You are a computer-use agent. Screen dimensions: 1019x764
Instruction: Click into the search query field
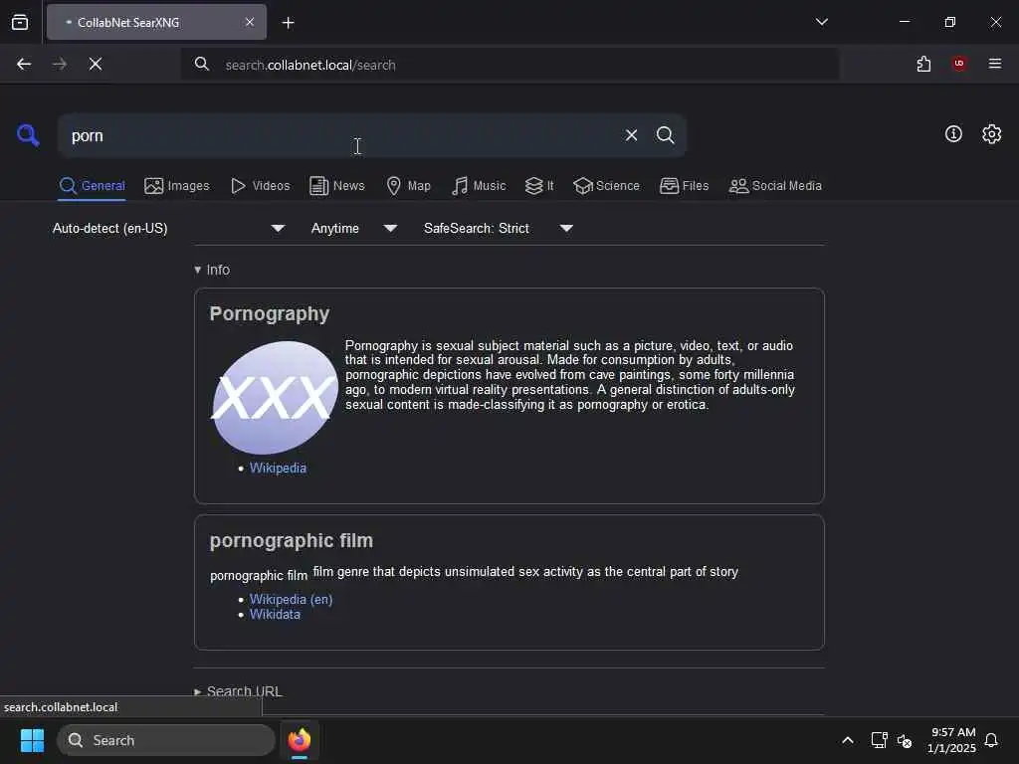click(x=341, y=135)
